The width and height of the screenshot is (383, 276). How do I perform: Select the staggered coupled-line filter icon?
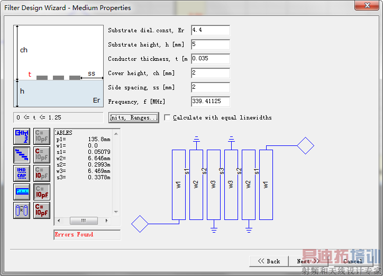click(22, 155)
